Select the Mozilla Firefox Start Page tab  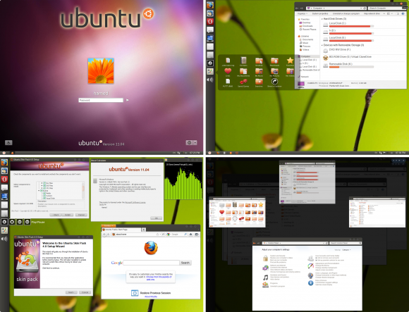pos(121,230)
